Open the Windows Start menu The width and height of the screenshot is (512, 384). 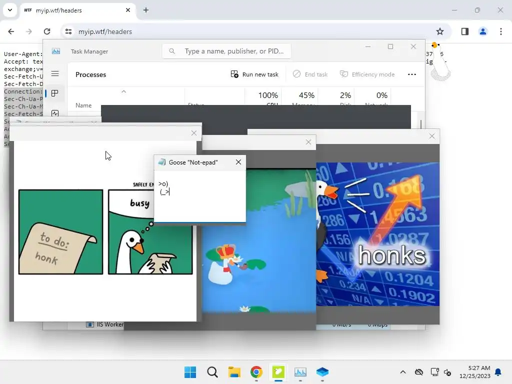click(x=190, y=372)
